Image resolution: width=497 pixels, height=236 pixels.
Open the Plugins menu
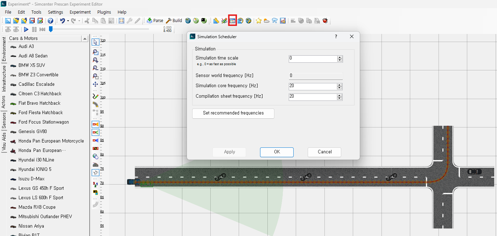coord(104,12)
